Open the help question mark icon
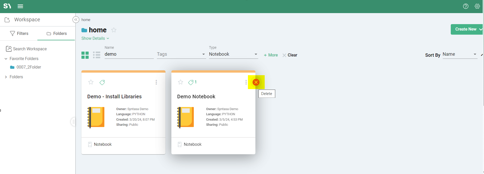 tap(465, 6)
